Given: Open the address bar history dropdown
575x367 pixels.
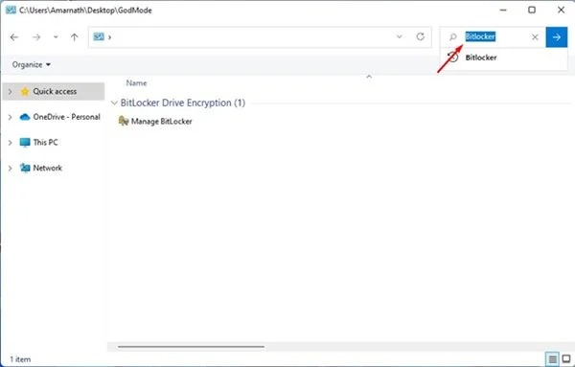Looking at the screenshot, I should pyautogui.click(x=400, y=36).
